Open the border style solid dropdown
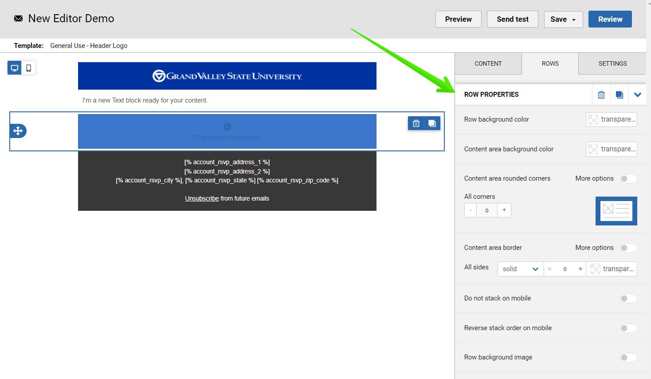The image size is (651, 379). [x=520, y=269]
